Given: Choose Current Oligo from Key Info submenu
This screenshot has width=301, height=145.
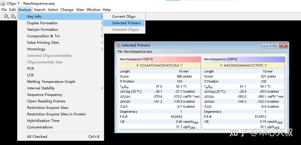Looking at the screenshot, I should pyautogui.click(x=124, y=17).
